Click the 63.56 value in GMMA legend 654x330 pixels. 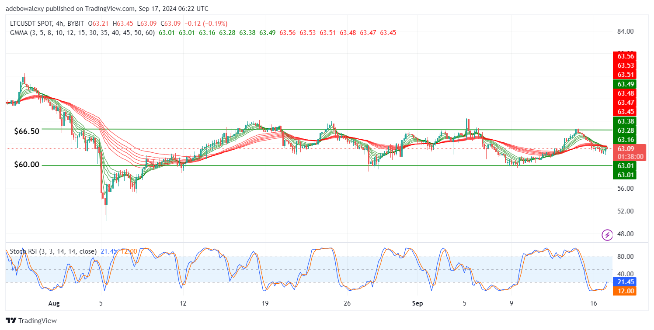[x=287, y=33]
